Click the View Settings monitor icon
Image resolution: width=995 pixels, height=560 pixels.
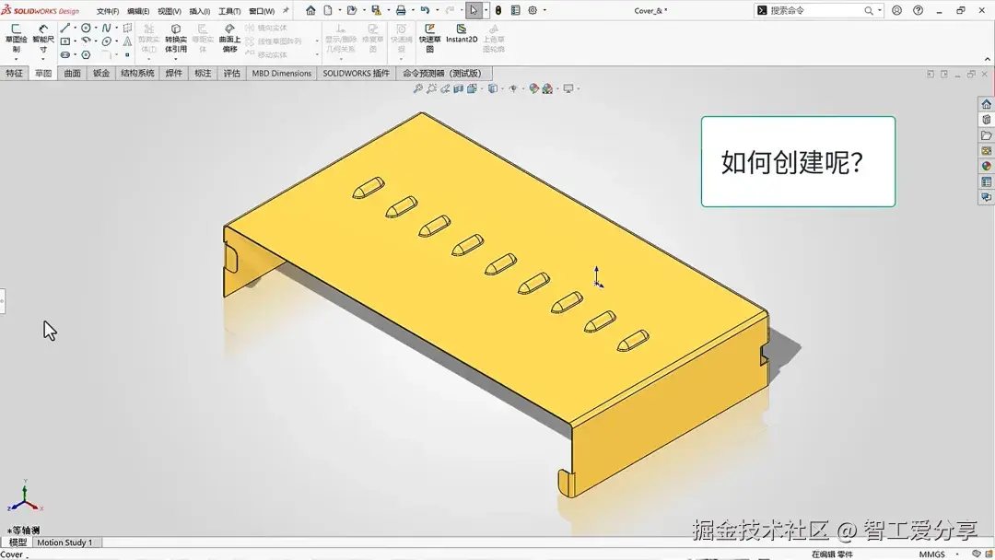pos(568,88)
